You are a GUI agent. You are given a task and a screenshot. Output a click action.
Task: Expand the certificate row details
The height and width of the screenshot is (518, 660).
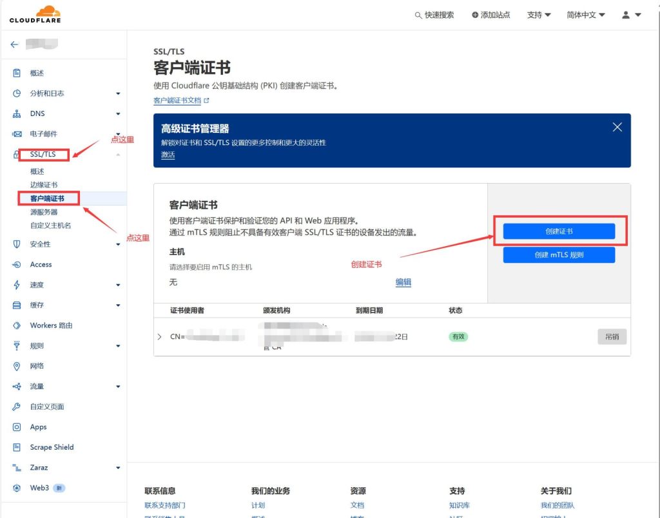(159, 336)
